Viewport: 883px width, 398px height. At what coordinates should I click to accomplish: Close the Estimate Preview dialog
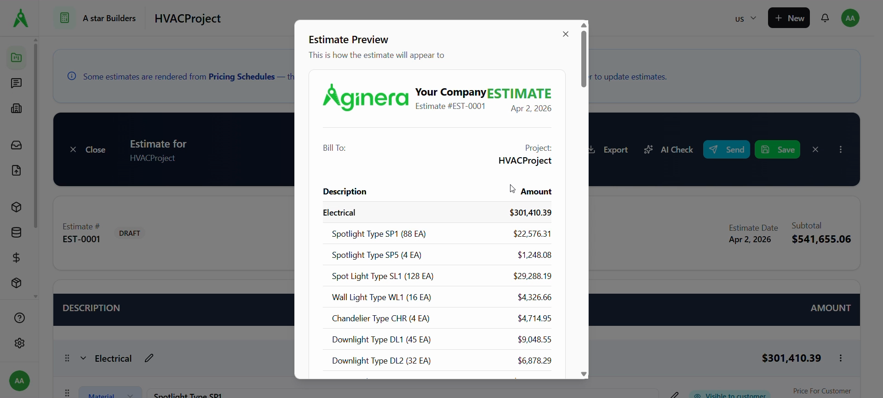566,34
